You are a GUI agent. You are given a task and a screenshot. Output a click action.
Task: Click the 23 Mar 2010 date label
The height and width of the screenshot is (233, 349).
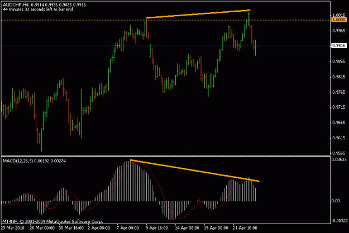[x=12, y=228]
